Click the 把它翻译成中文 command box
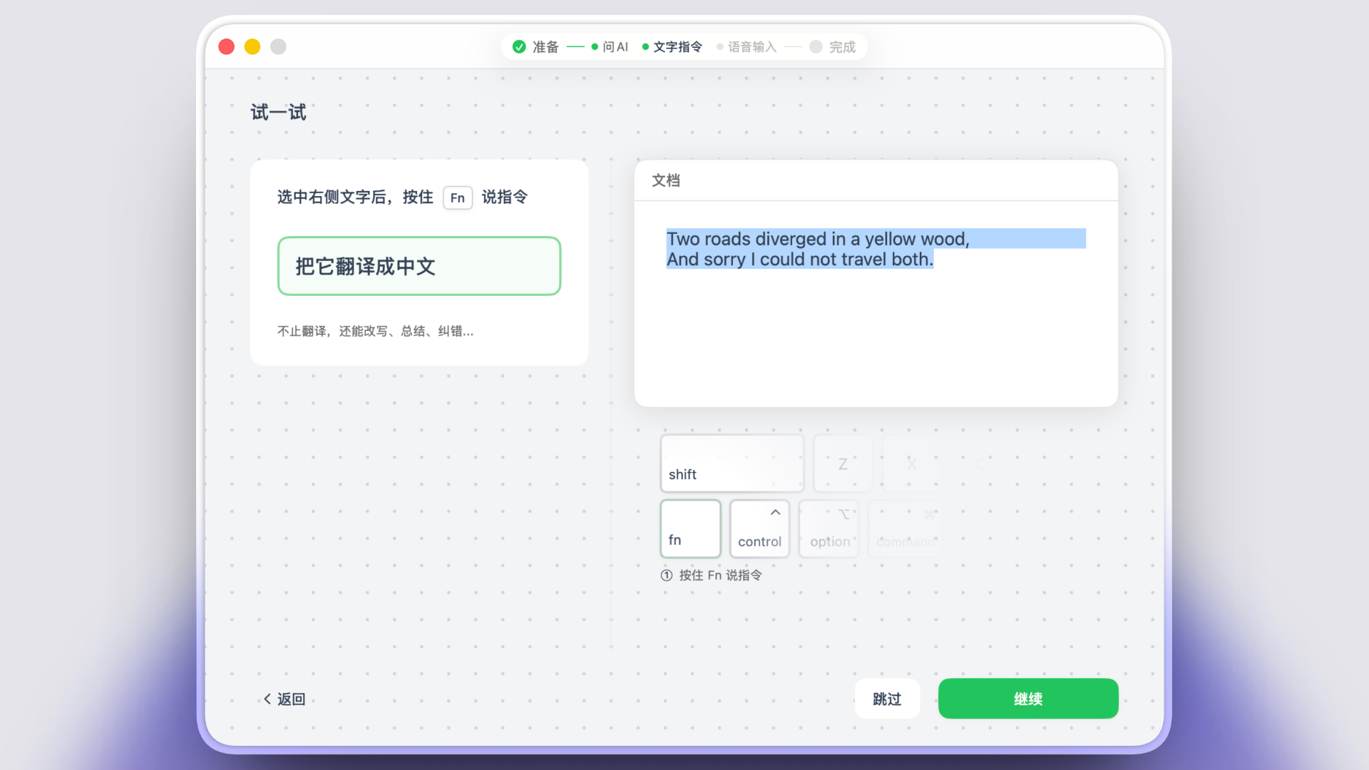Screen dimensions: 1369x770 tap(419, 266)
